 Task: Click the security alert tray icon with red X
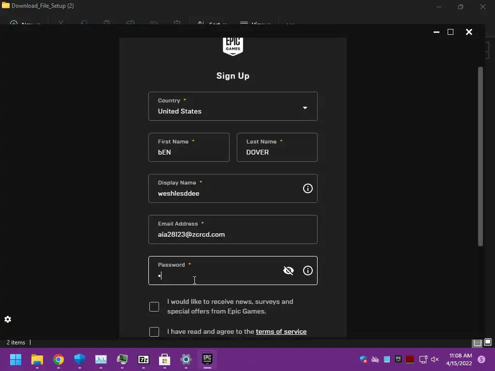pyautogui.click(x=364, y=359)
